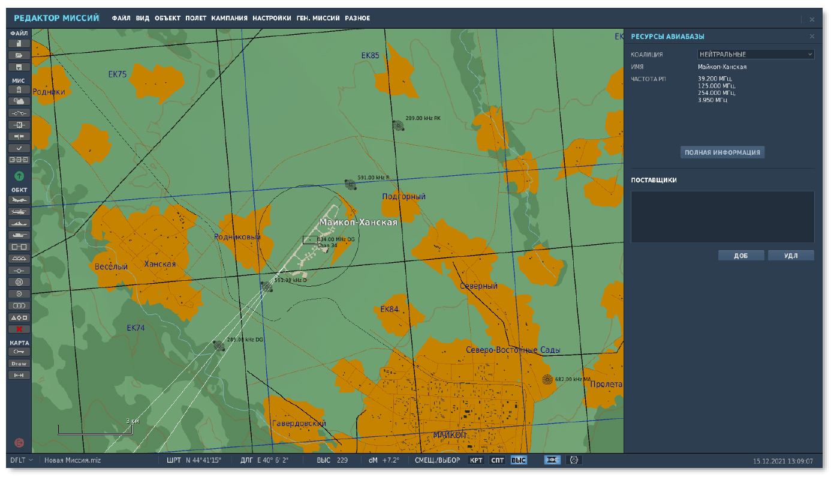Click the ДОБ add supplier button

click(x=741, y=256)
